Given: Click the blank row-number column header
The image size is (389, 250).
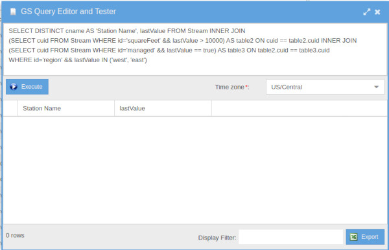Looking at the screenshot, I should coord(10,108).
